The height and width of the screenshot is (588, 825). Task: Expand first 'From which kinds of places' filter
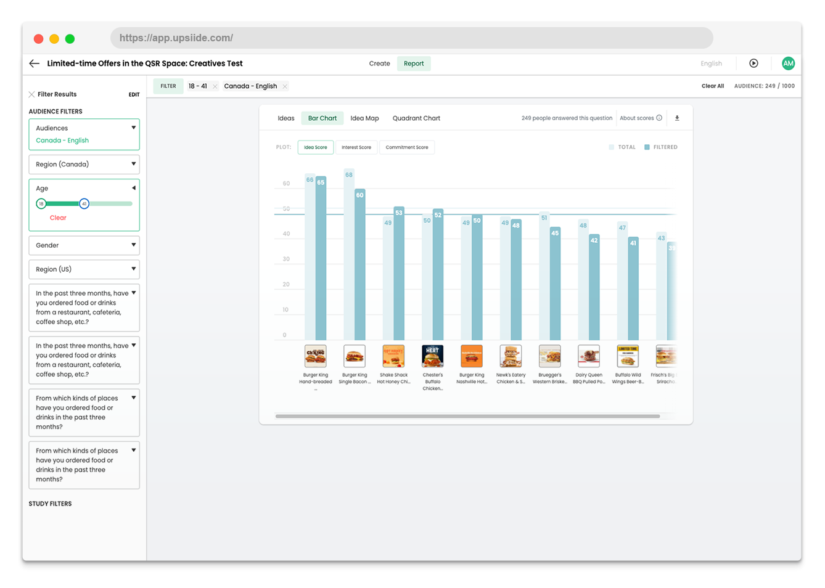tap(133, 398)
